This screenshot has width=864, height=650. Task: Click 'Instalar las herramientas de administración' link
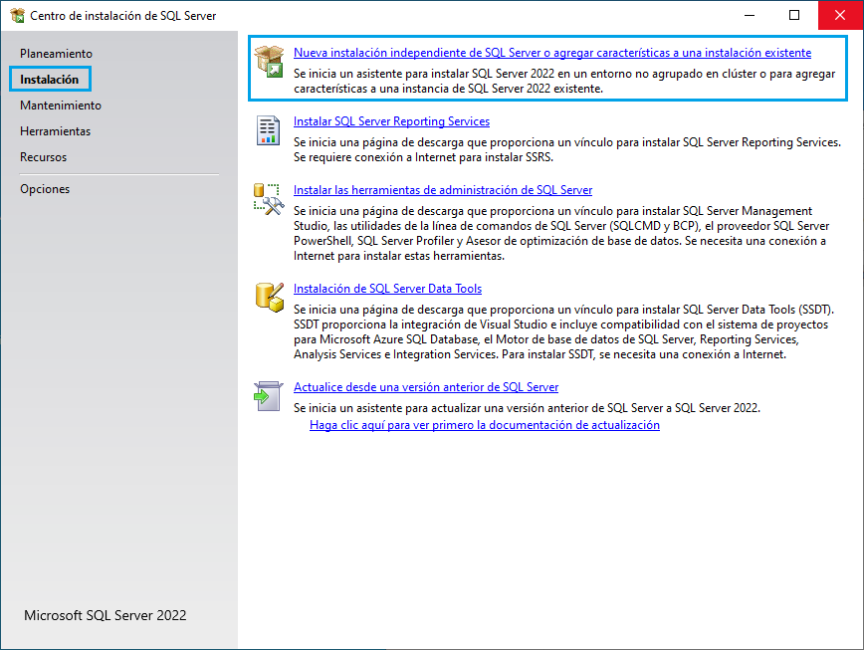point(442,190)
